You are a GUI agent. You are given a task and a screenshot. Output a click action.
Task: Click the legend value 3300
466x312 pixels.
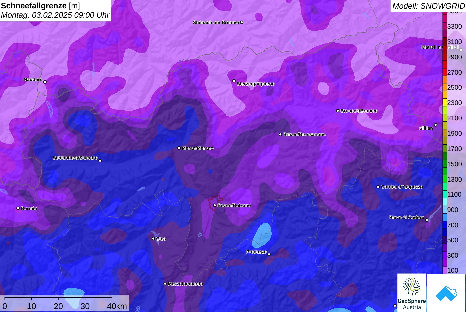coord(454,26)
